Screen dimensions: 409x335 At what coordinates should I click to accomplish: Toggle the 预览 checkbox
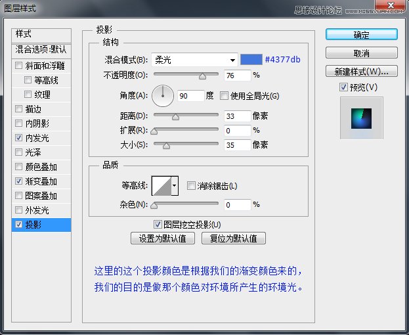pos(343,87)
